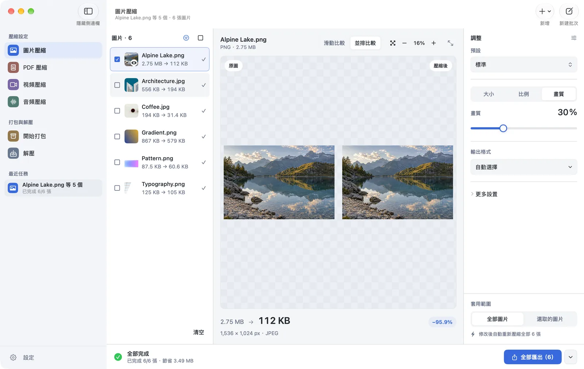Open 音頻壓縮 section
The height and width of the screenshot is (369, 584).
pyautogui.click(x=53, y=102)
